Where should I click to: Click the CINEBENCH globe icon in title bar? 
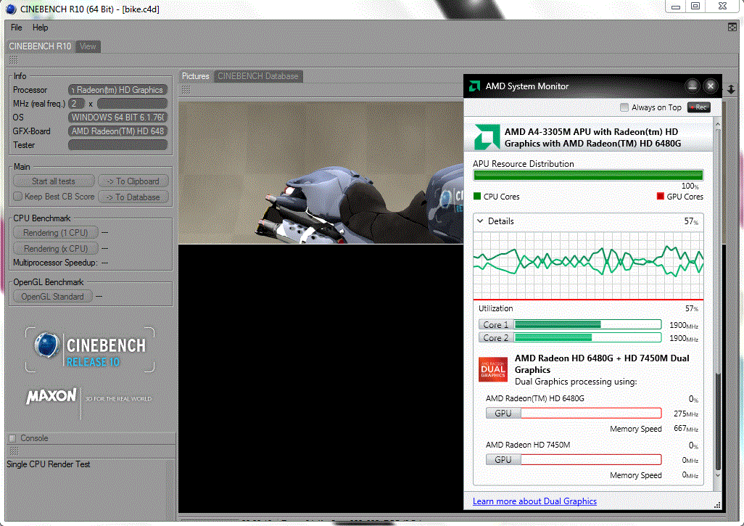pos(10,9)
